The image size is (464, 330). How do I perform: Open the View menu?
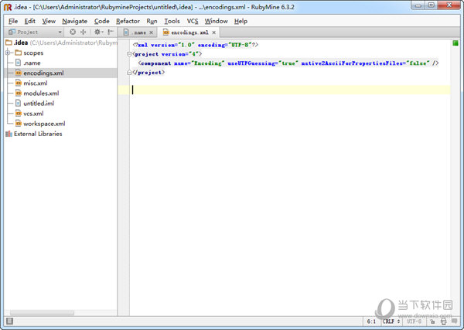(x=49, y=22)
